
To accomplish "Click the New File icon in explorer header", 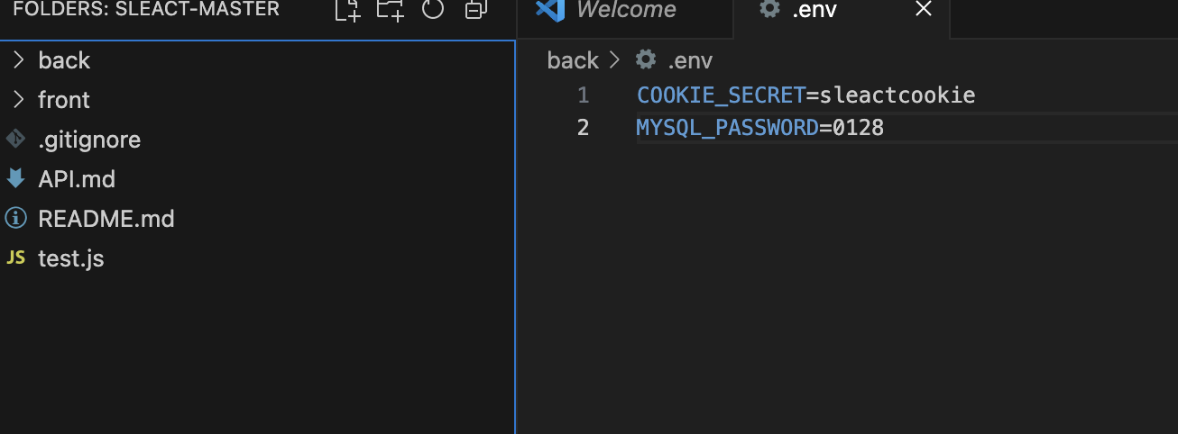I will click(347, 10).
